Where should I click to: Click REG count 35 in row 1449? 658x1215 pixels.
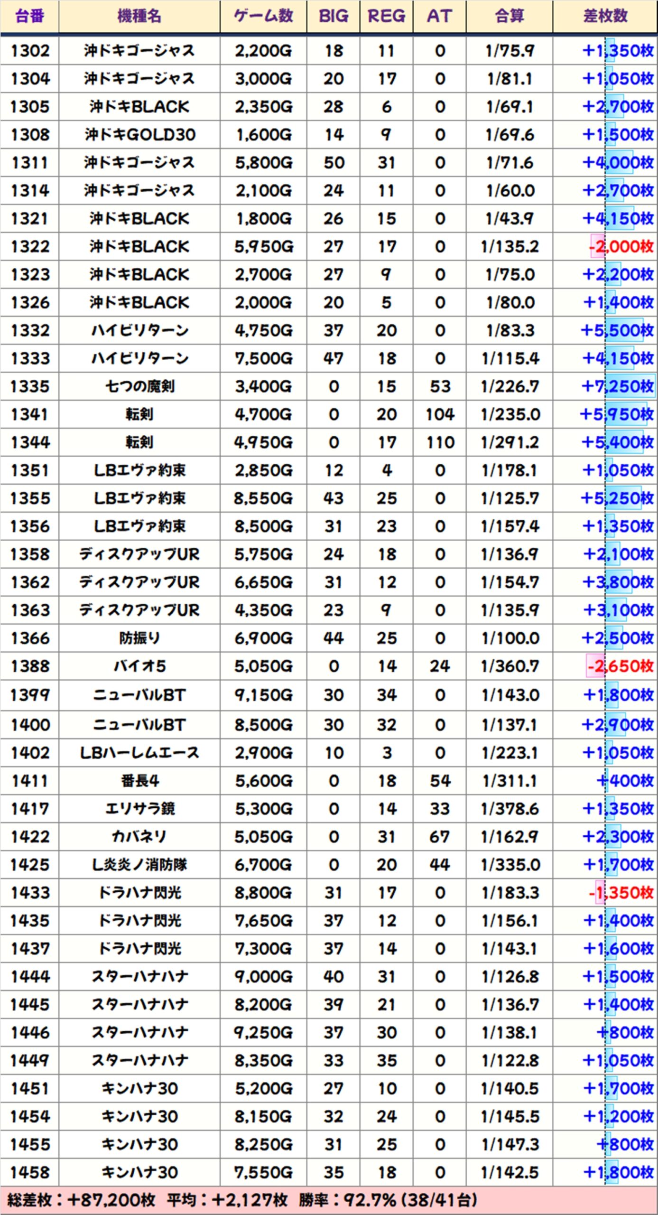(x=387, y=1062)
